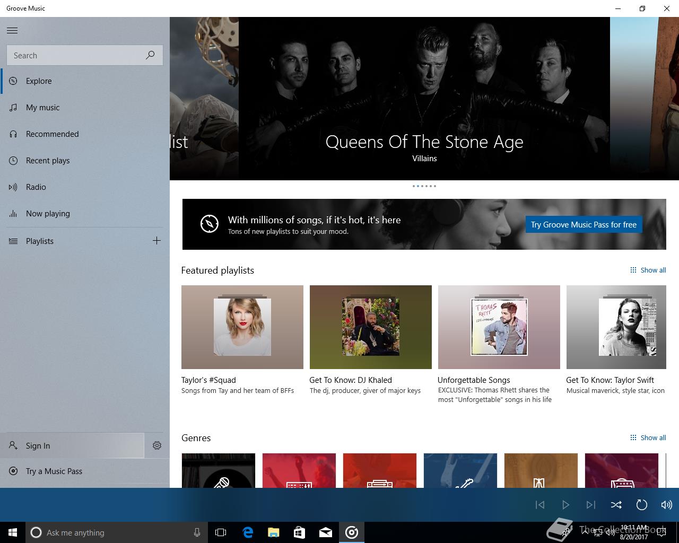Click the Featured playlists heading
The width and height of the screenshot is (679, 543).
[x=217, y=270]
